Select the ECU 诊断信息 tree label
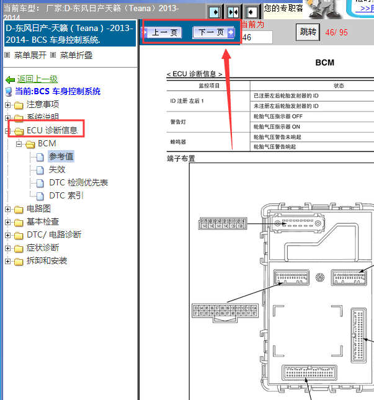Viewport: 374px width, 400px height. (52, 130)
